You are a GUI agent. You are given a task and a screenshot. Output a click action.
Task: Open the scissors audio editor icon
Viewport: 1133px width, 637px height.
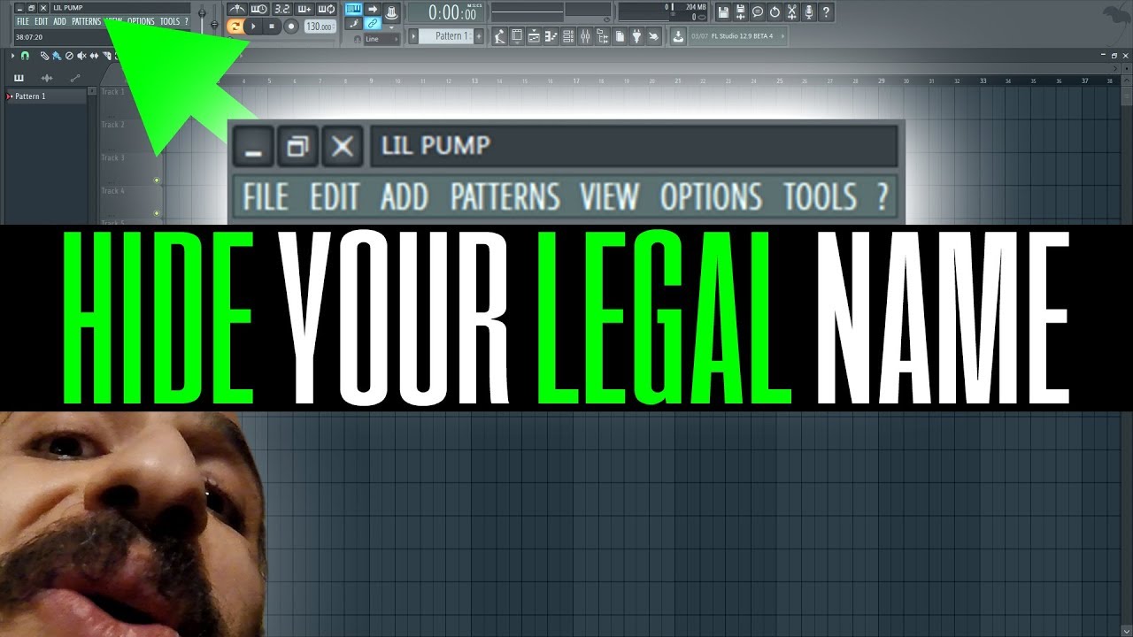click(791, 12)
